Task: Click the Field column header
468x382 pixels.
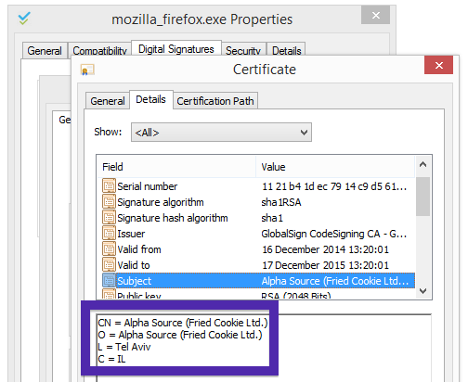Action: tap(176, 167)
